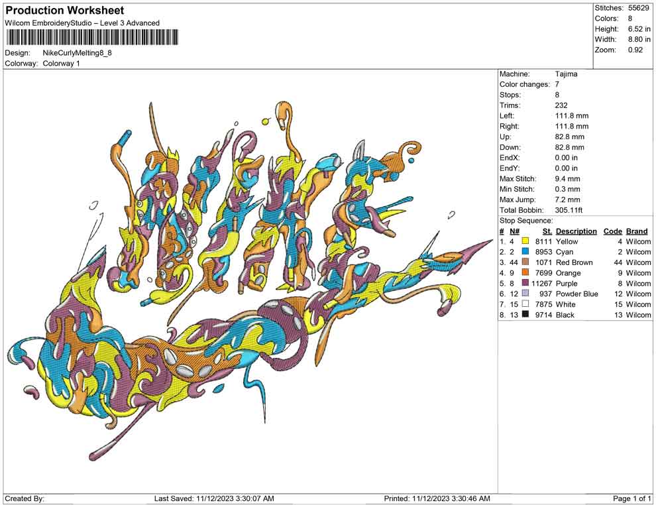Click the Powder Blue color swatch
This screenshot has height=505, width=656.
[x=525, y=294]
